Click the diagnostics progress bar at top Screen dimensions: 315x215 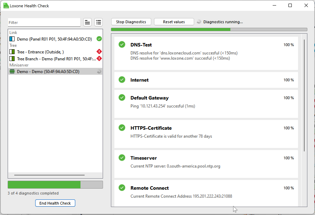pos(209,30)
